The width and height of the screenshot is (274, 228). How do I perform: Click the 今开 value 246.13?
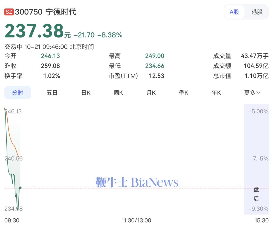[x=50, y=56]
